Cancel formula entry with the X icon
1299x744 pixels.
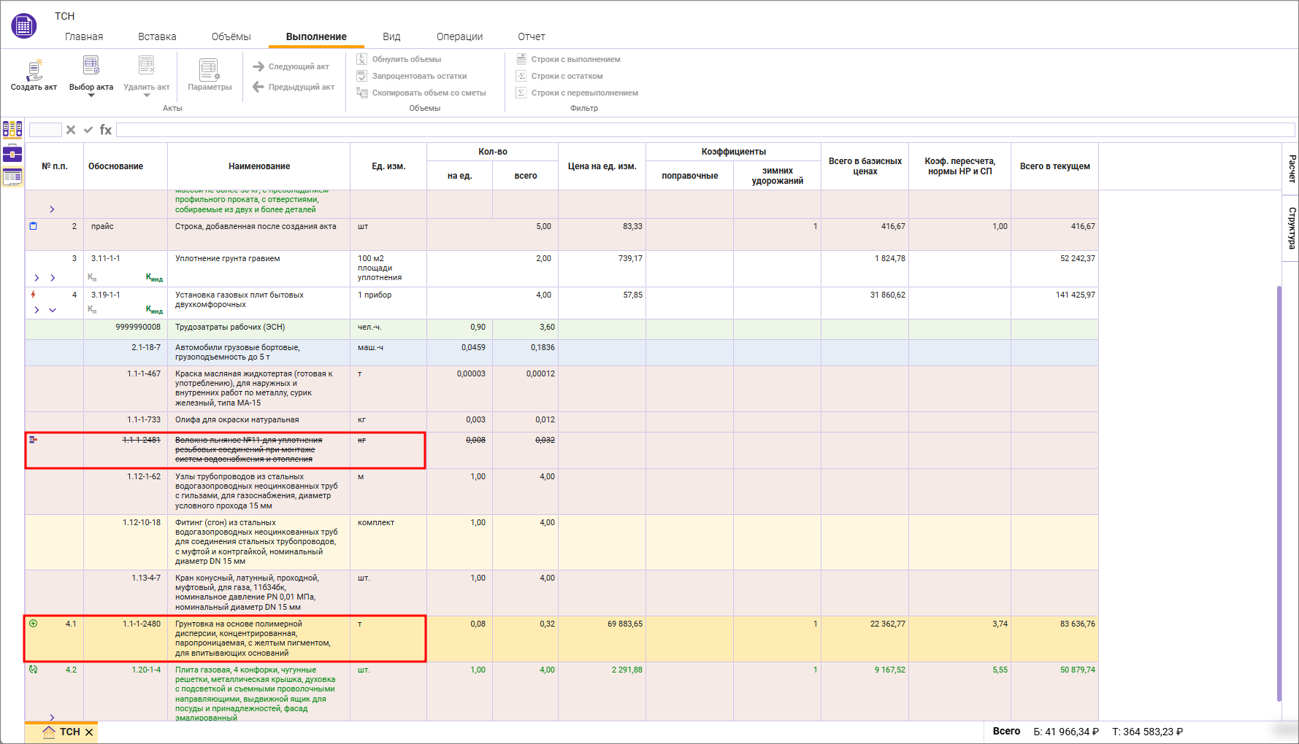(x=71, y=130)
